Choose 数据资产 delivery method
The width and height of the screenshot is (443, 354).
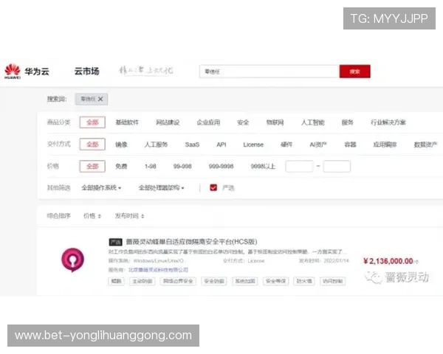click(426, 145)
